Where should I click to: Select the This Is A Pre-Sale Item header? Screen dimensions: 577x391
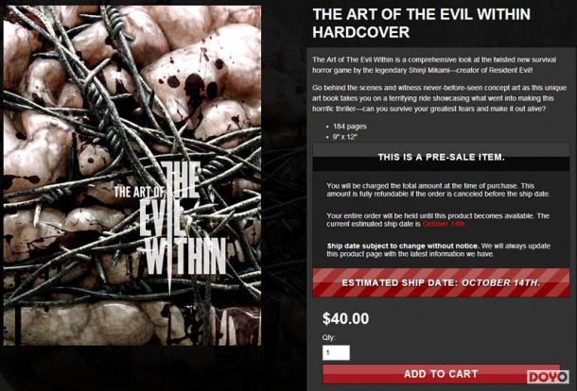point(441,158)
